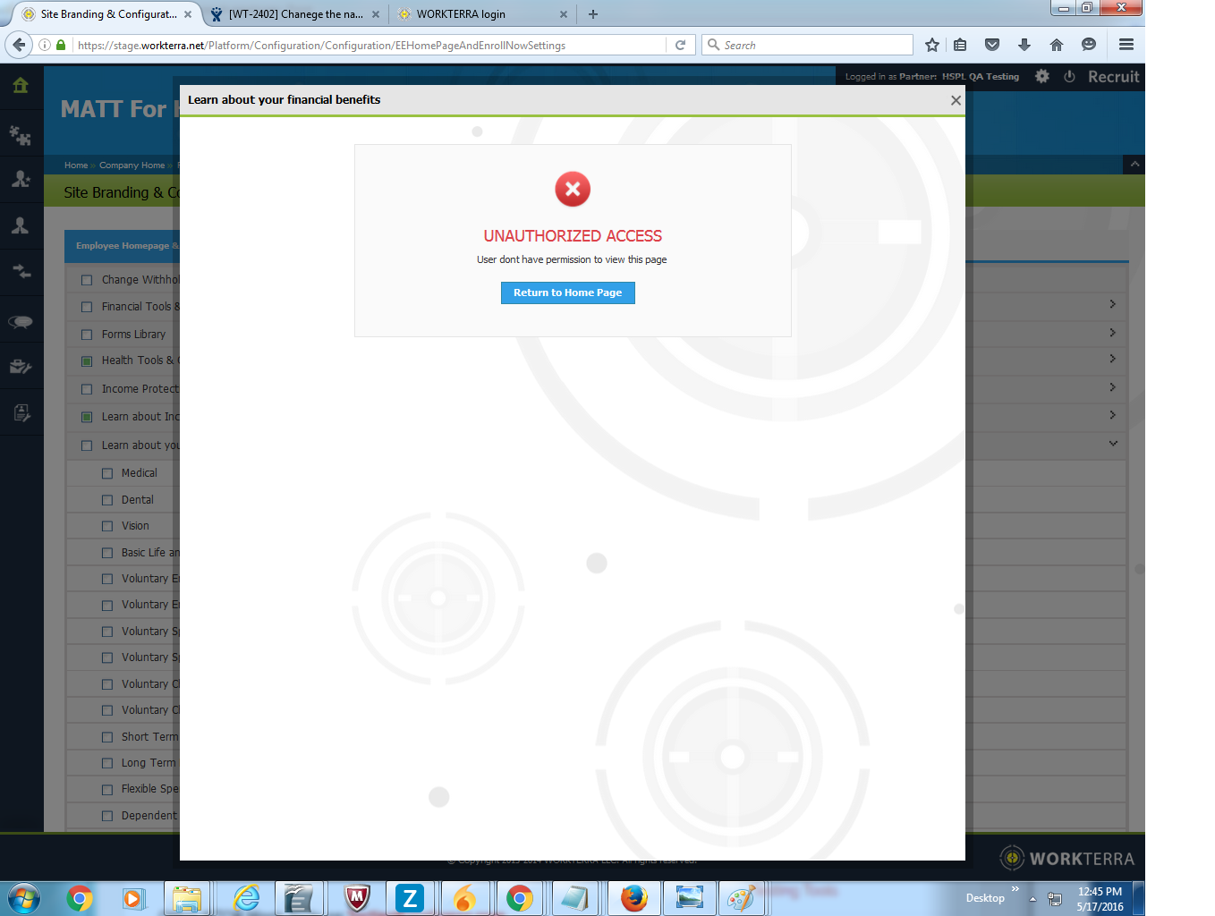
Task: Click the Firefox home toolbar icon
Action: 1057,45
